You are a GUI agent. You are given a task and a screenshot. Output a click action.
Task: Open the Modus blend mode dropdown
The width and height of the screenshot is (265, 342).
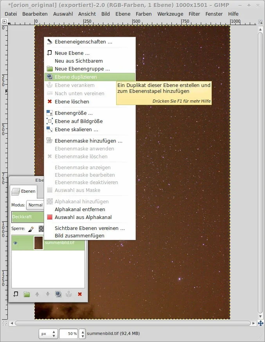[x=35, y=205]
